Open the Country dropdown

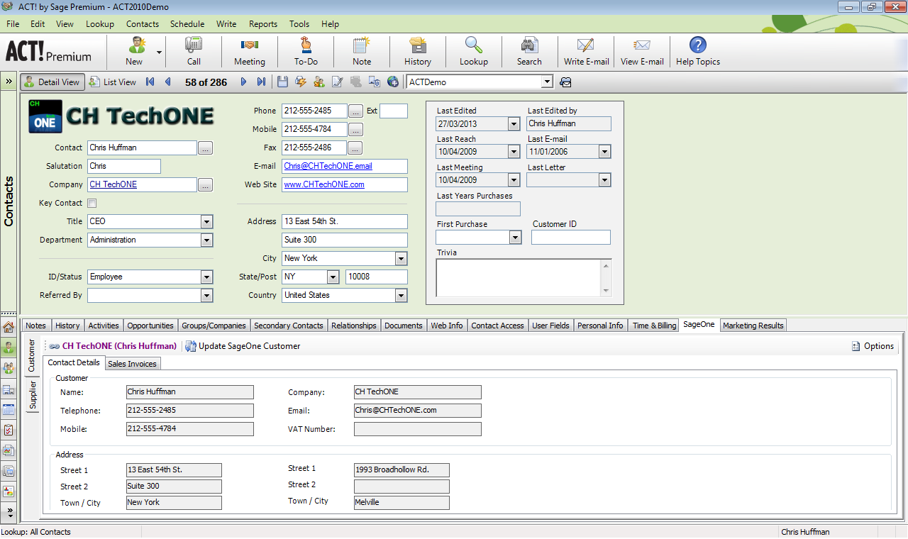click(401, 295)
